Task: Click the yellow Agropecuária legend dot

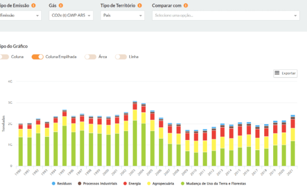Action: pyautogui.click(x=149, y=183)
